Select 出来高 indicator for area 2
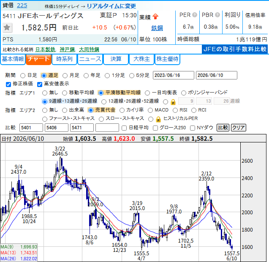This screenshot has height=262, width=269. click(x=65, y=110)
